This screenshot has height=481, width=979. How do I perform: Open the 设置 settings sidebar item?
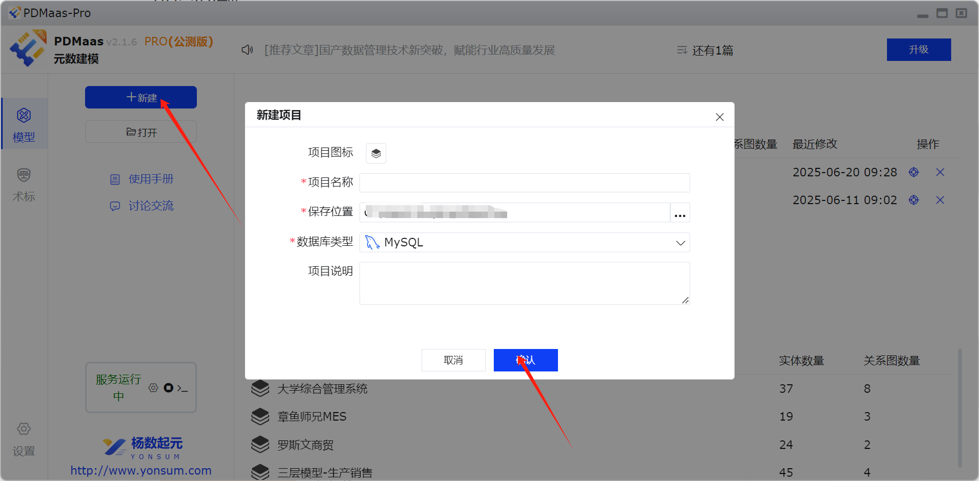[x=24, y=439]
